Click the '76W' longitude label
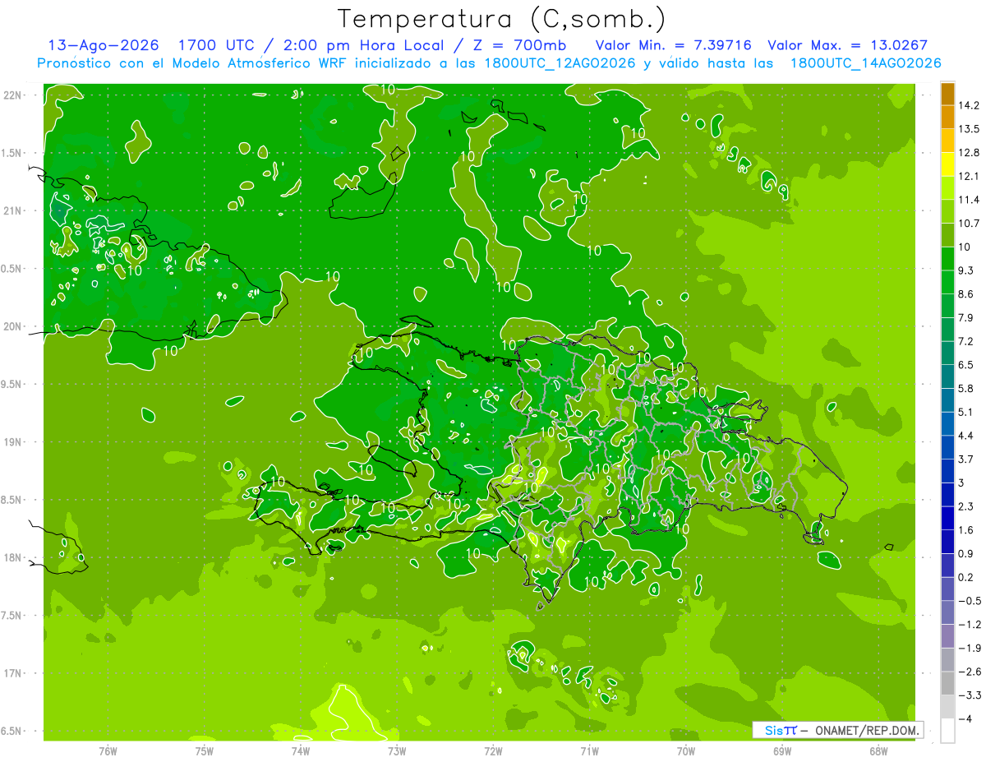This screenshot has width=986, height=762. tap(108, 750)
